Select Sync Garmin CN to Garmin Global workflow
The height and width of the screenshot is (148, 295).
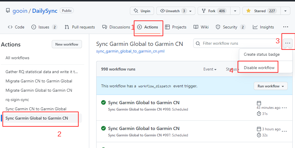tap(36, 109)
